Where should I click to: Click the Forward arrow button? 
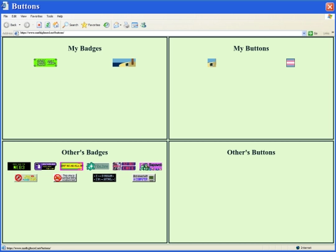pyautogui.click(x=27, y=25)
